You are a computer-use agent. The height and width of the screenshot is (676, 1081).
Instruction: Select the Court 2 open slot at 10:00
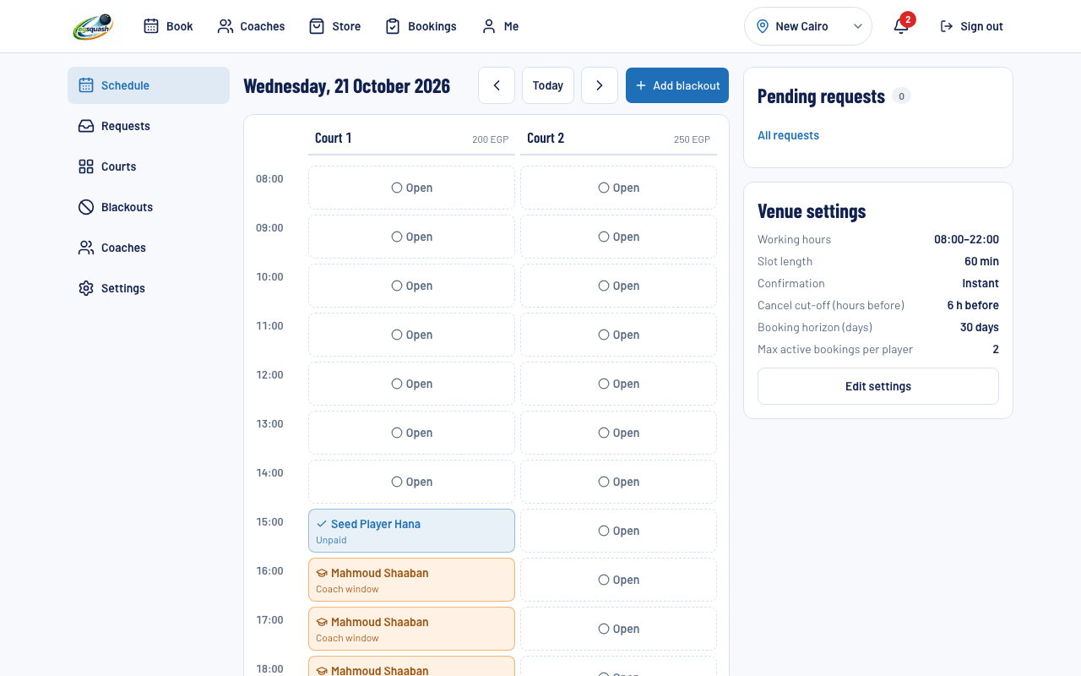(618, 286)
